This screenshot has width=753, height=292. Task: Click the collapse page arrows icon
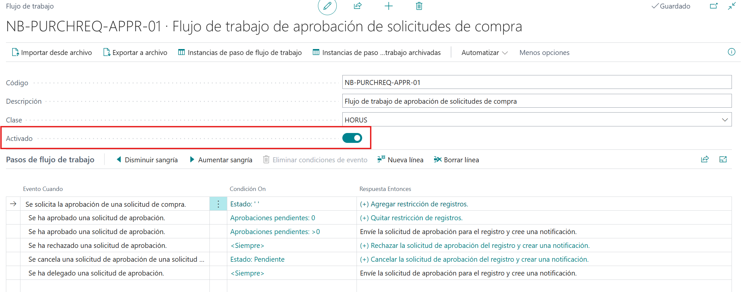[732, 6]
